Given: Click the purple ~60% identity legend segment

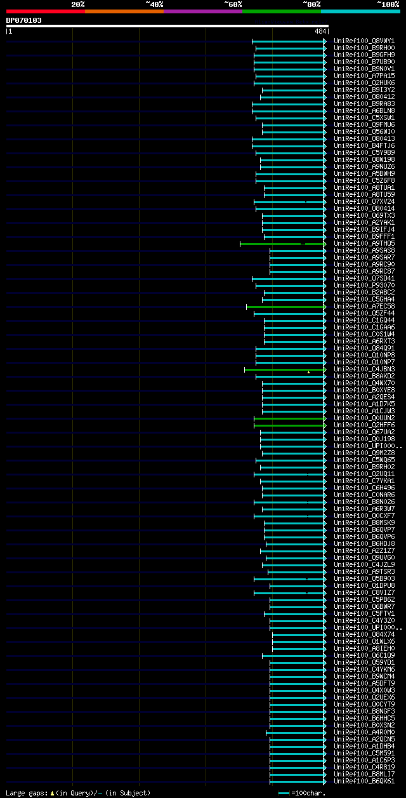Looking at the screenshot, I should 203,11.
